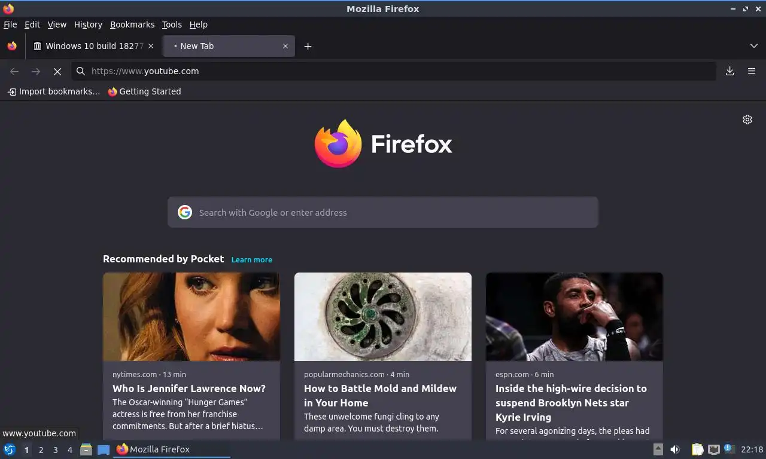The height and width of the screenshot is (459, 766).
Task: Open the Tools menu
Action: coord(172,25)
